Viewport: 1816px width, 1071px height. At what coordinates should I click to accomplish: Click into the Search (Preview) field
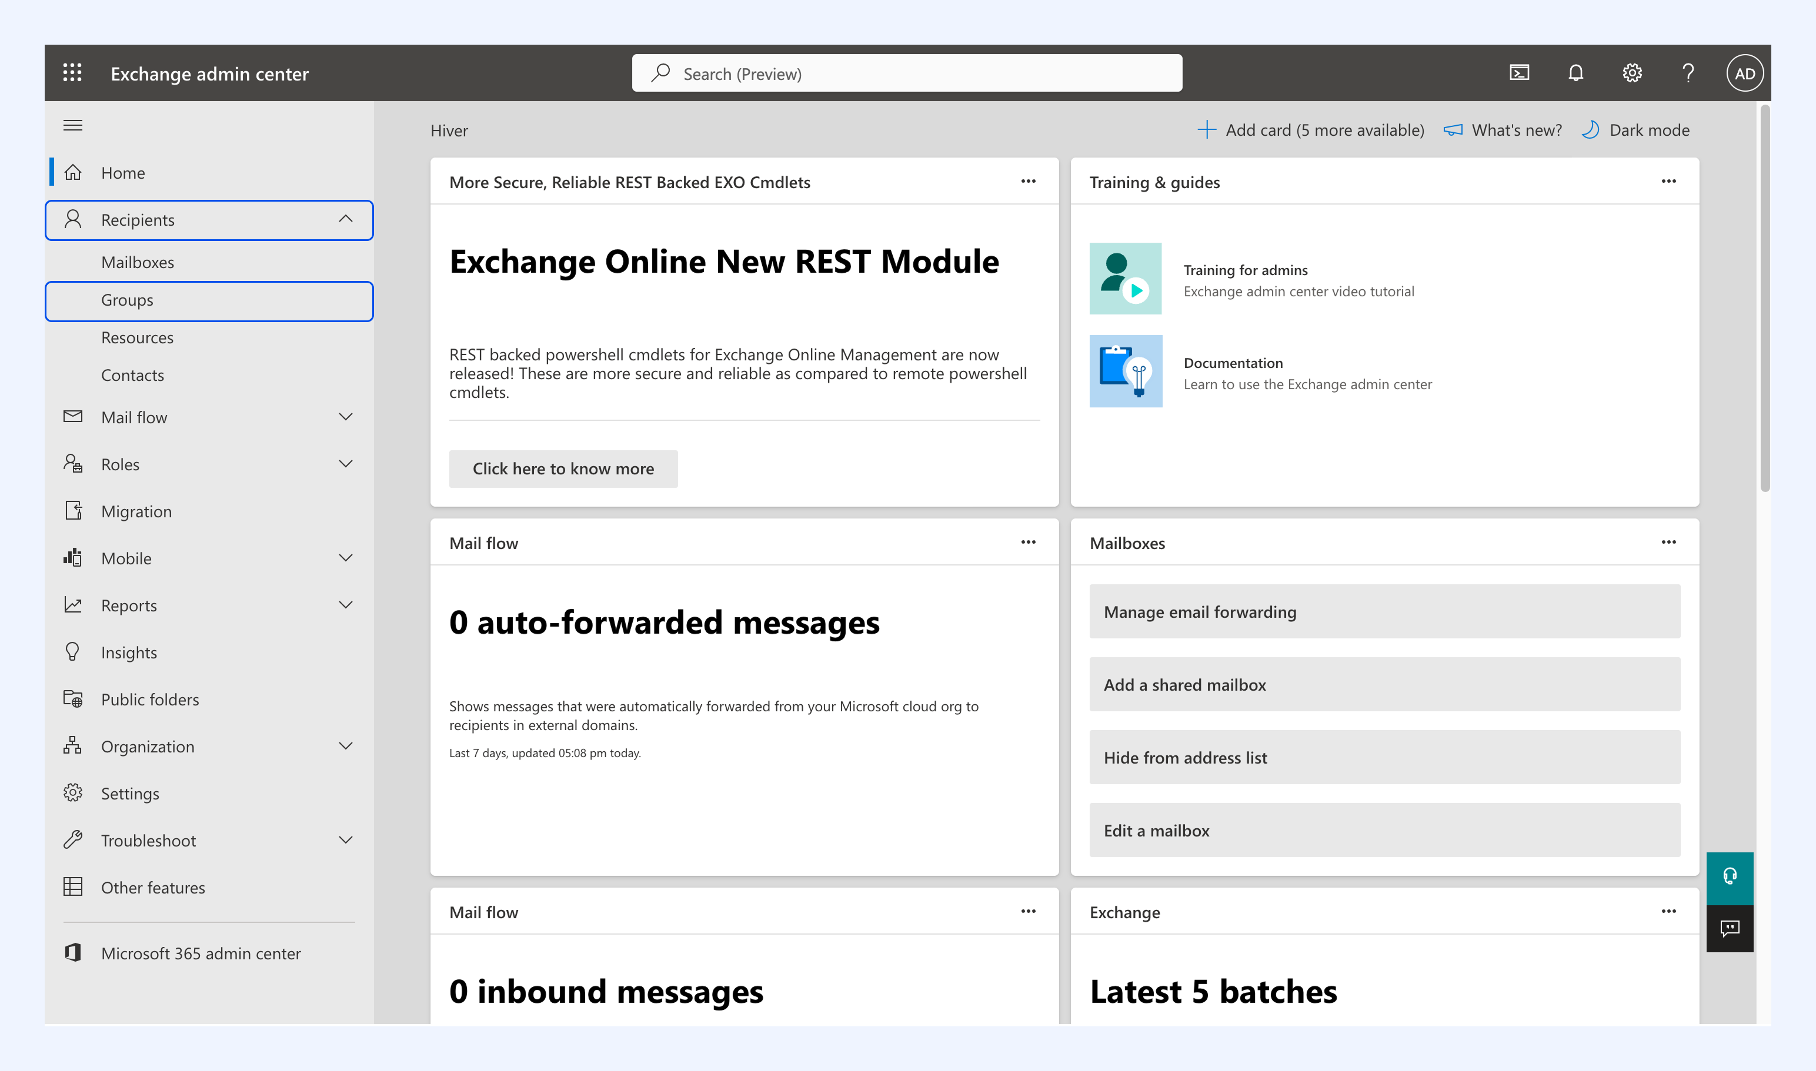[907, 73]
